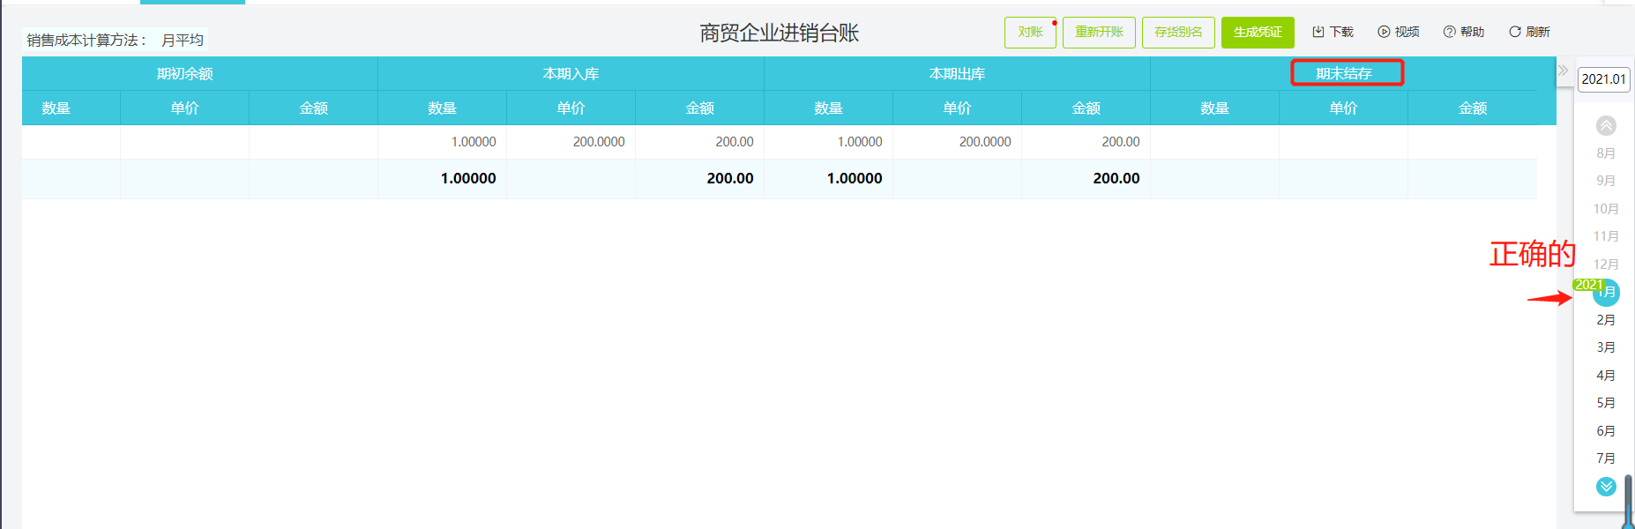The image size is (1635, 529).
Task: Select 5月 in the month list
Action: [1606, 403]
